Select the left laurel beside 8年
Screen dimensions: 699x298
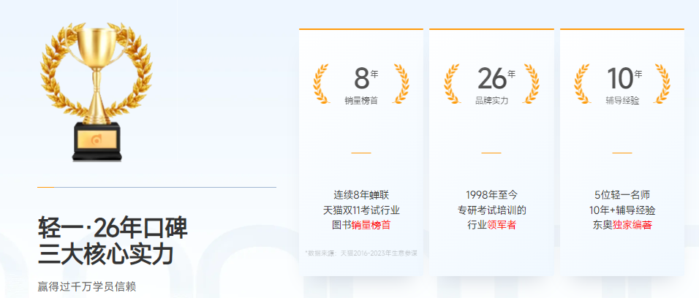tap(322, 82)
